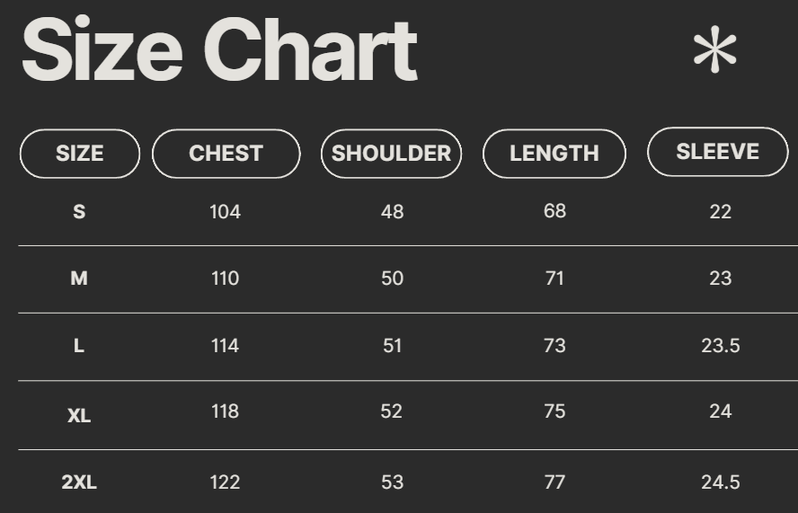Click shoulder value 48 for size S

[392, 212]
